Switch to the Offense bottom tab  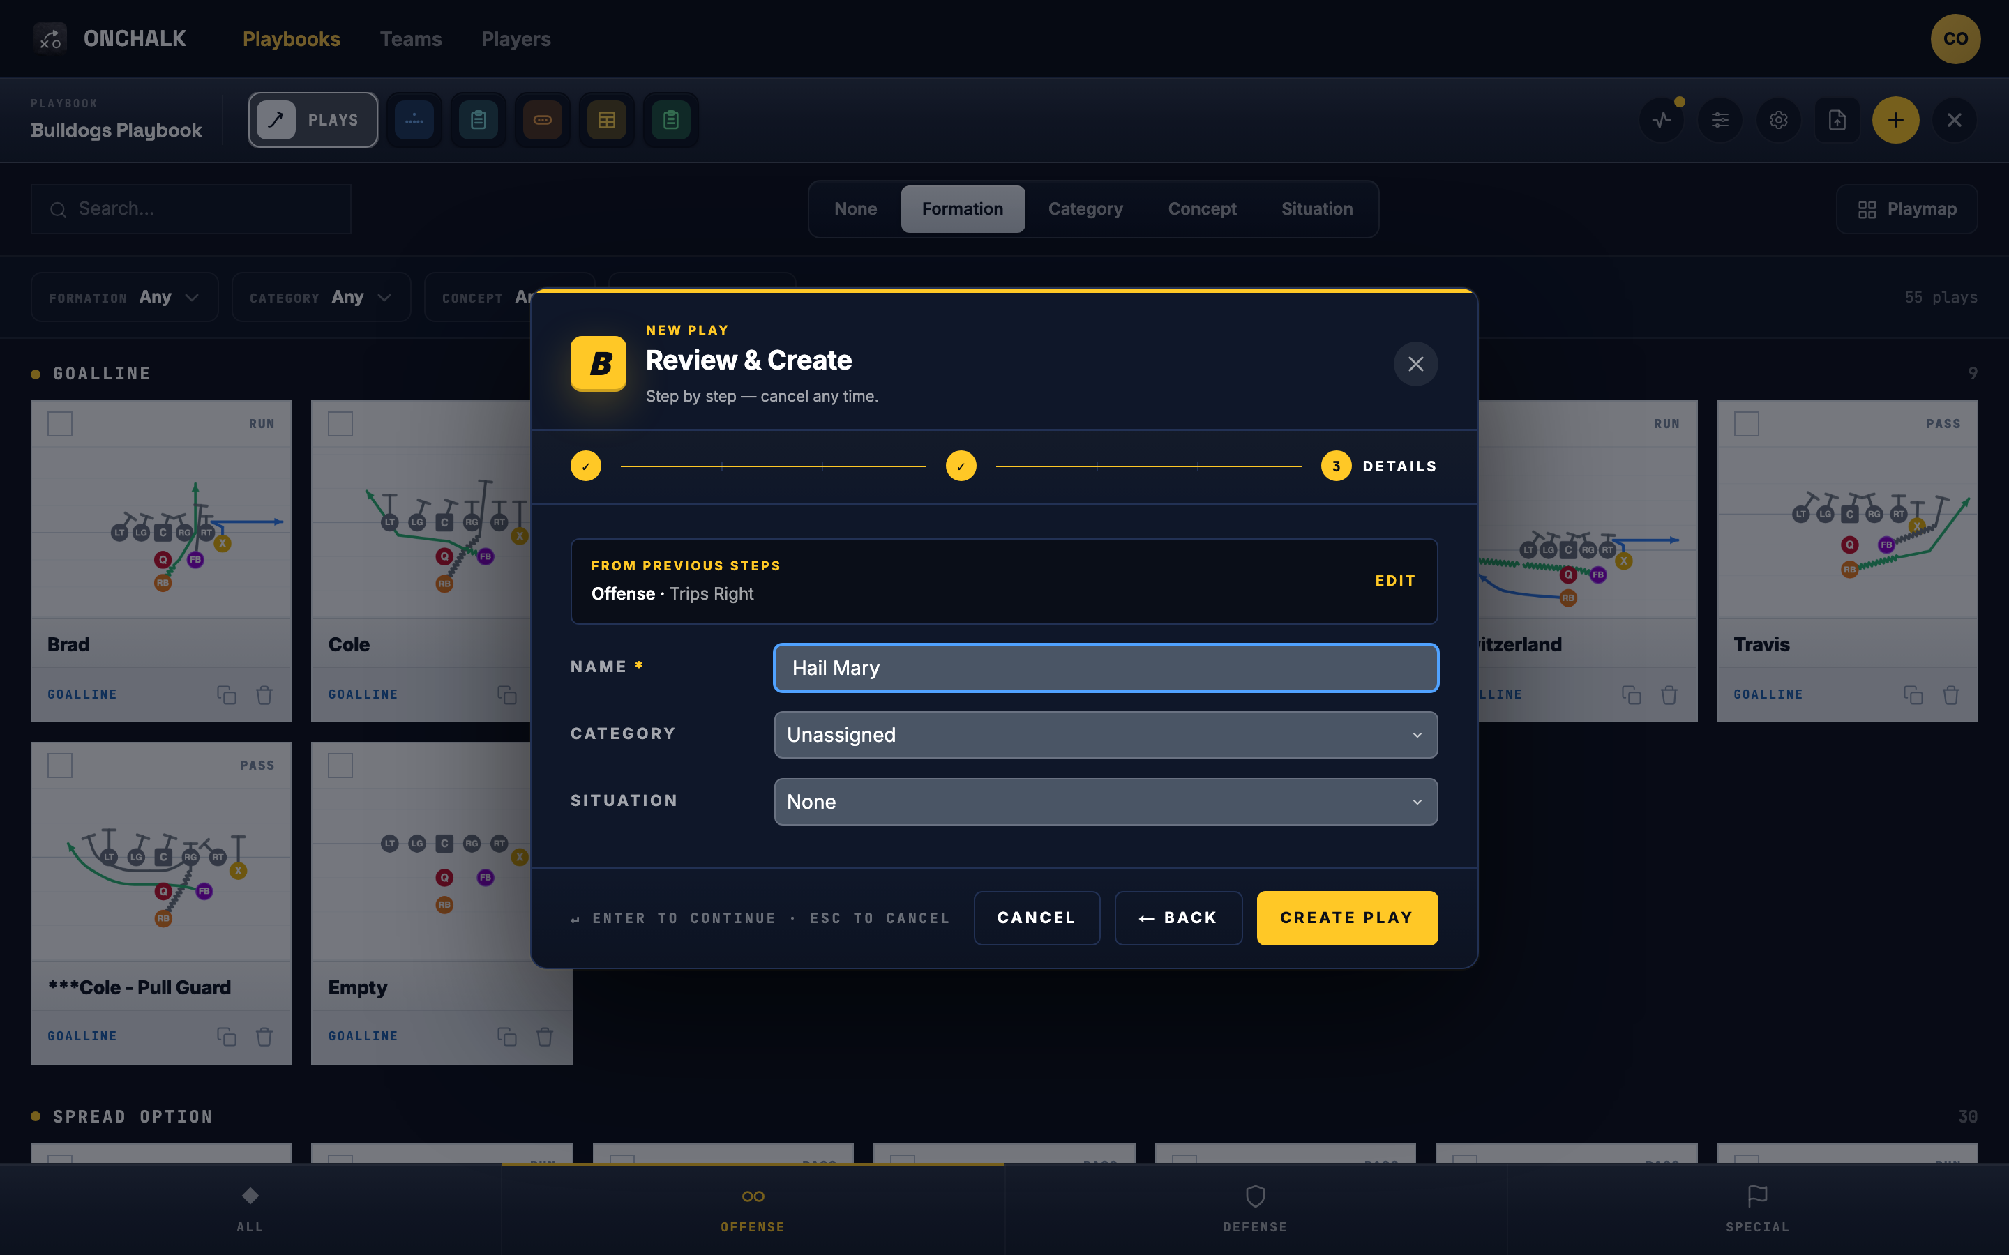click(753, 1210)
